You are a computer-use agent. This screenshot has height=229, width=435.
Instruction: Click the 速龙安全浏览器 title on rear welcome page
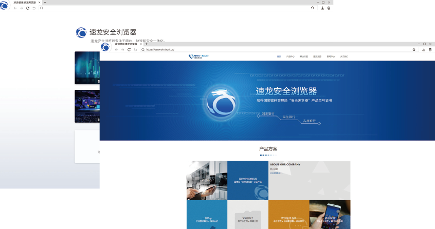click(x=113, y=32)
